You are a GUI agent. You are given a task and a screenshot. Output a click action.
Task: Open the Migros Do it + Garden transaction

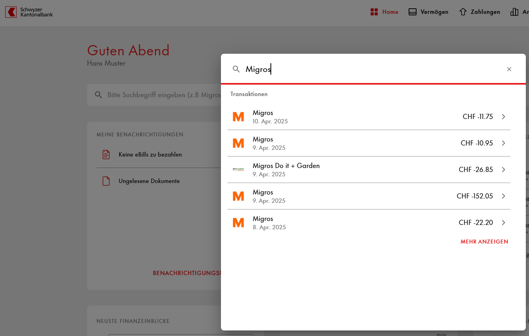click(369, 170)
